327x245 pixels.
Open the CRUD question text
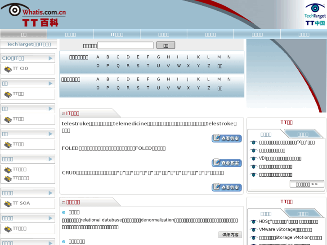point(143,173)
